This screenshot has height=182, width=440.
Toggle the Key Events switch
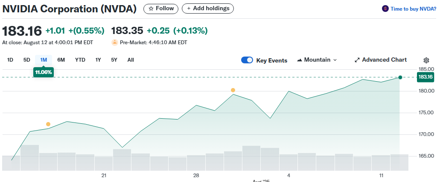point(247,60)
